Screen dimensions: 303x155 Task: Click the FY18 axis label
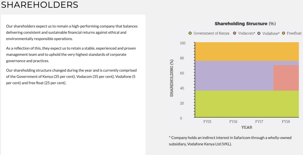[x=286, y=122]
